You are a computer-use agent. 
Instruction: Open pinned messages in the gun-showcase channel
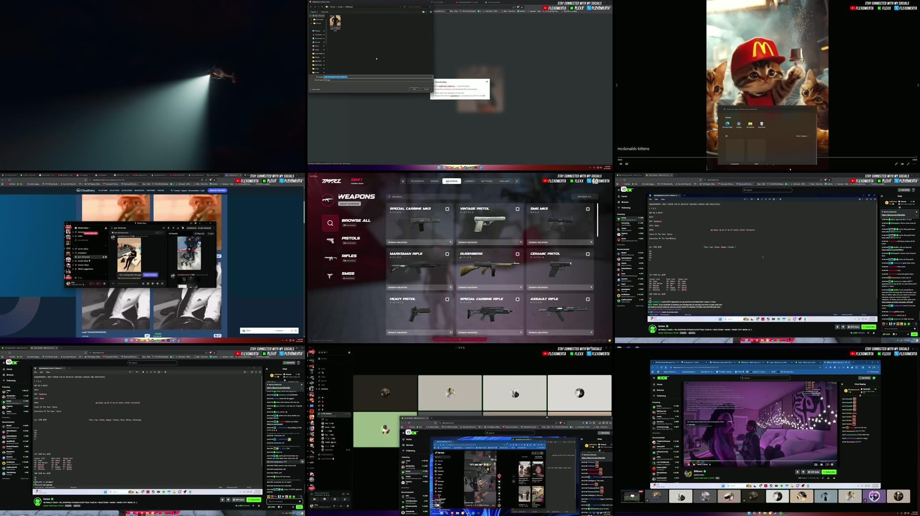tap(172, 228)
